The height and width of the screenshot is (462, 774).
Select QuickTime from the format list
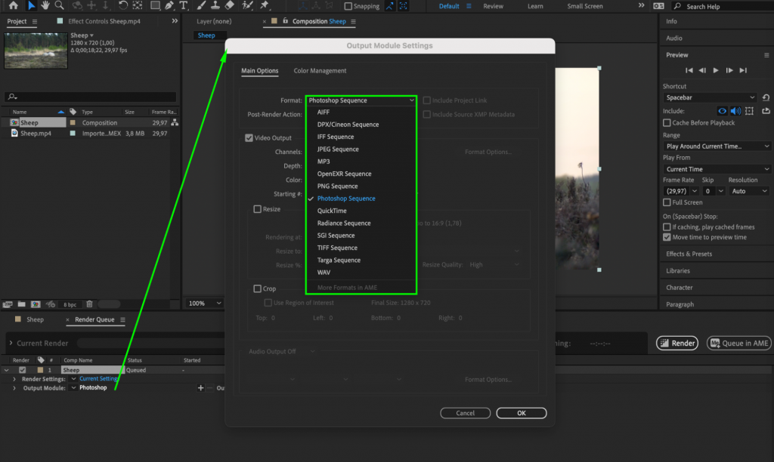(331, 211)
